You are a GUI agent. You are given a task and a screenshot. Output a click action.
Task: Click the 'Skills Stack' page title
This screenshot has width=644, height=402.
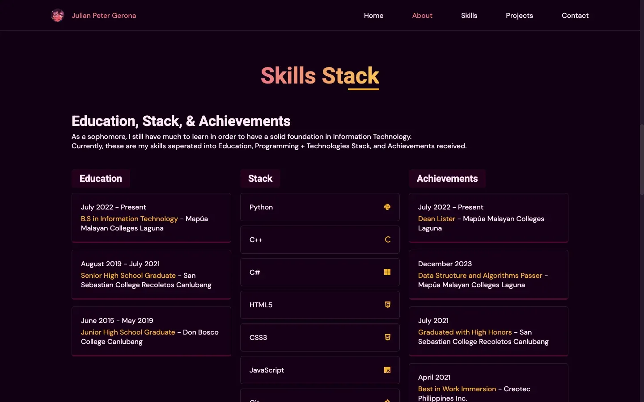tap(320, 75)
